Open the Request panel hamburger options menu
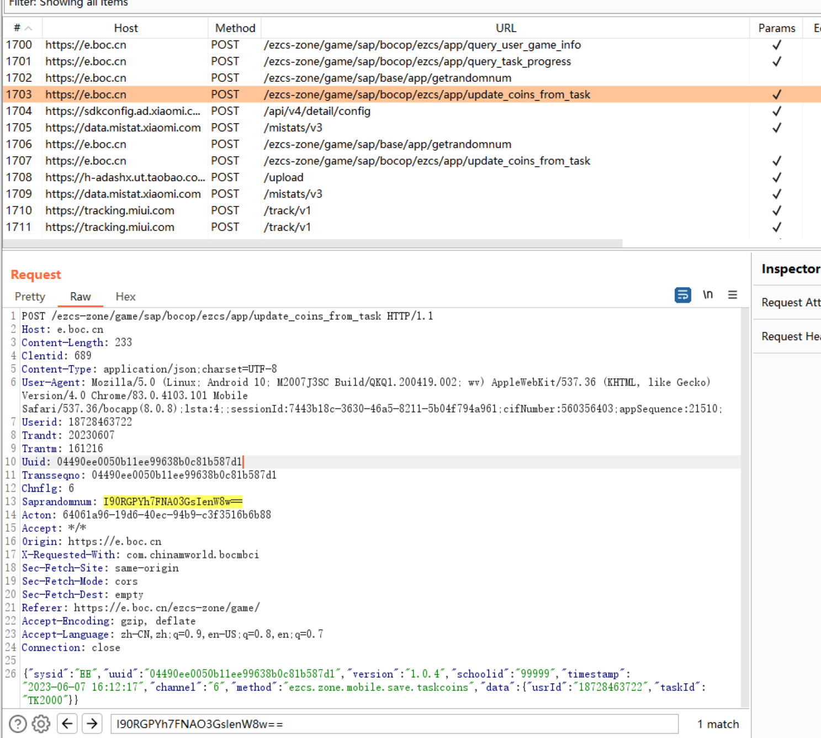821x738 pixels. pos(732,295)
